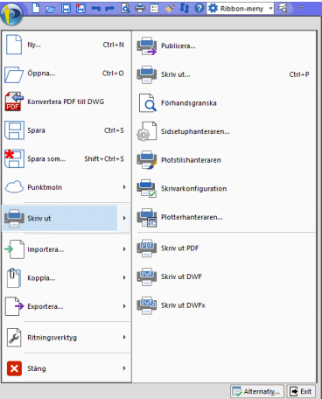Expand the Punktmoln submenu arrow

pyautogui.click(x=124, y=187)
